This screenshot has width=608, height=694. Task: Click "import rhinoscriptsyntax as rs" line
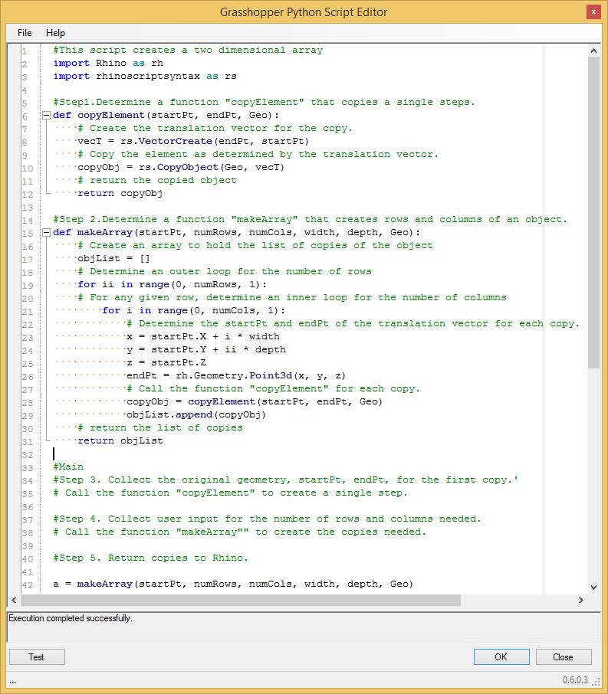145,76
